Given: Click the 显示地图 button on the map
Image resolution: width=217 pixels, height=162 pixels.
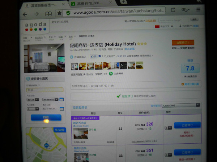Looking at the screenshot, I should [60, 130].
